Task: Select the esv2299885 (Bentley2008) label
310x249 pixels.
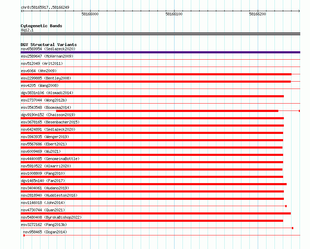Action: click(46, 78)
